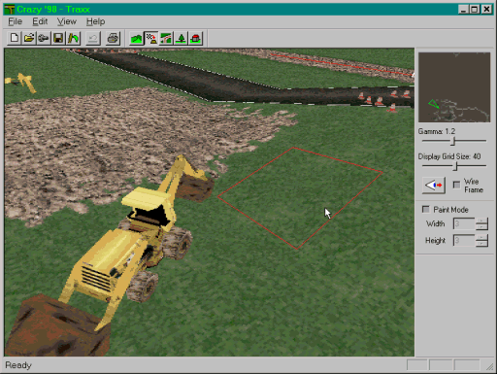The width and height of the screenshot is (497, 374).
Task: Adjust the Display Grid Size slider
Action: click(456, 166)
